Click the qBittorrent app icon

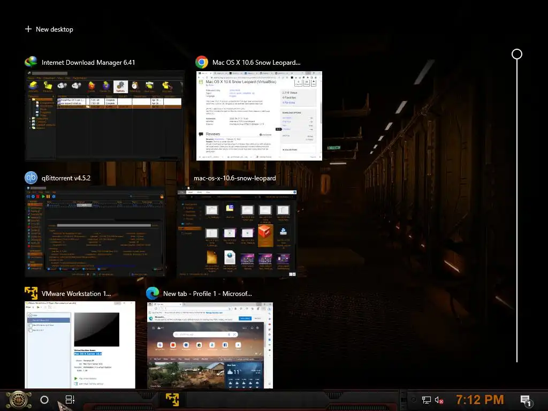[31, 178]
